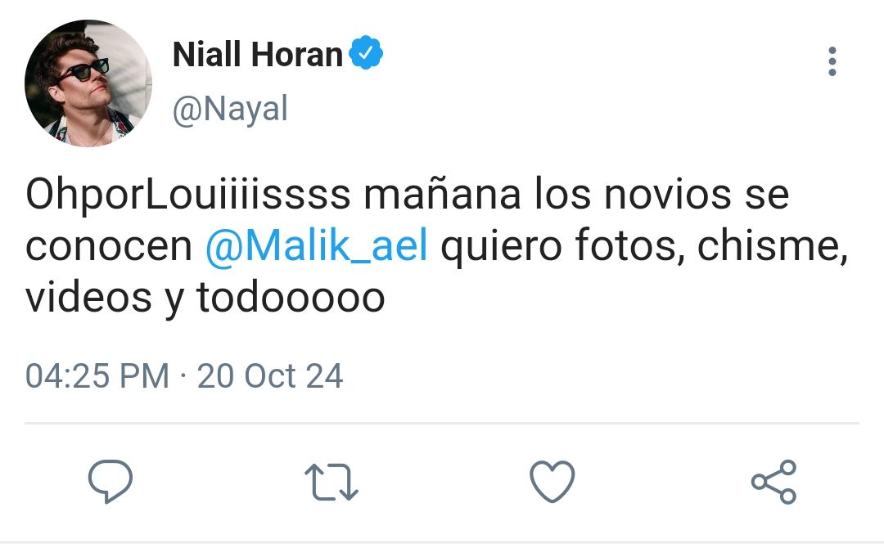Open Niall Horan's profile picture
This screenshot has height=557, width=884.
coord(88,83)
